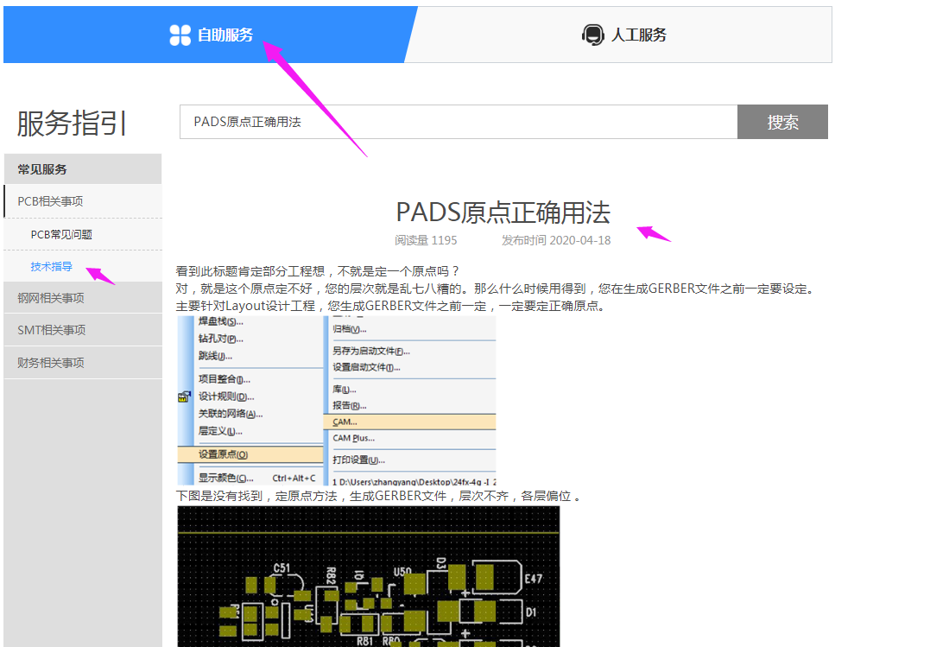Click the article title PADS原点正确用法
930x647 pixels.
[503, 212]
